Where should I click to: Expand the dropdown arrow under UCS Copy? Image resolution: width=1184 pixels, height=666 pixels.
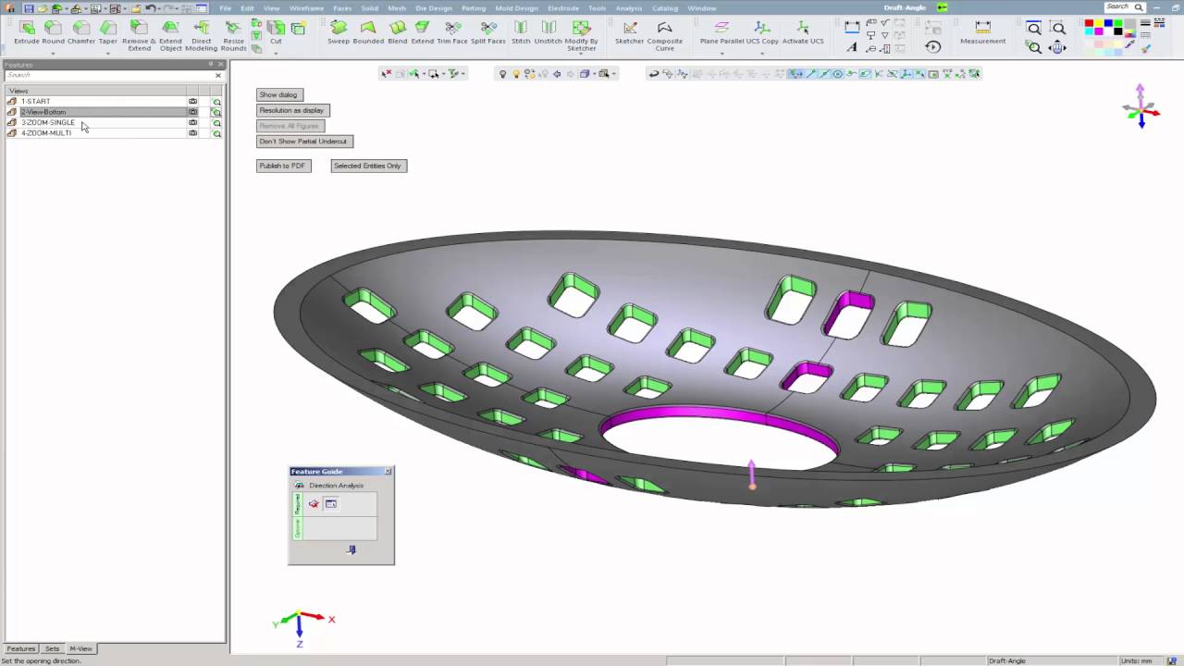tap(762, 53)
